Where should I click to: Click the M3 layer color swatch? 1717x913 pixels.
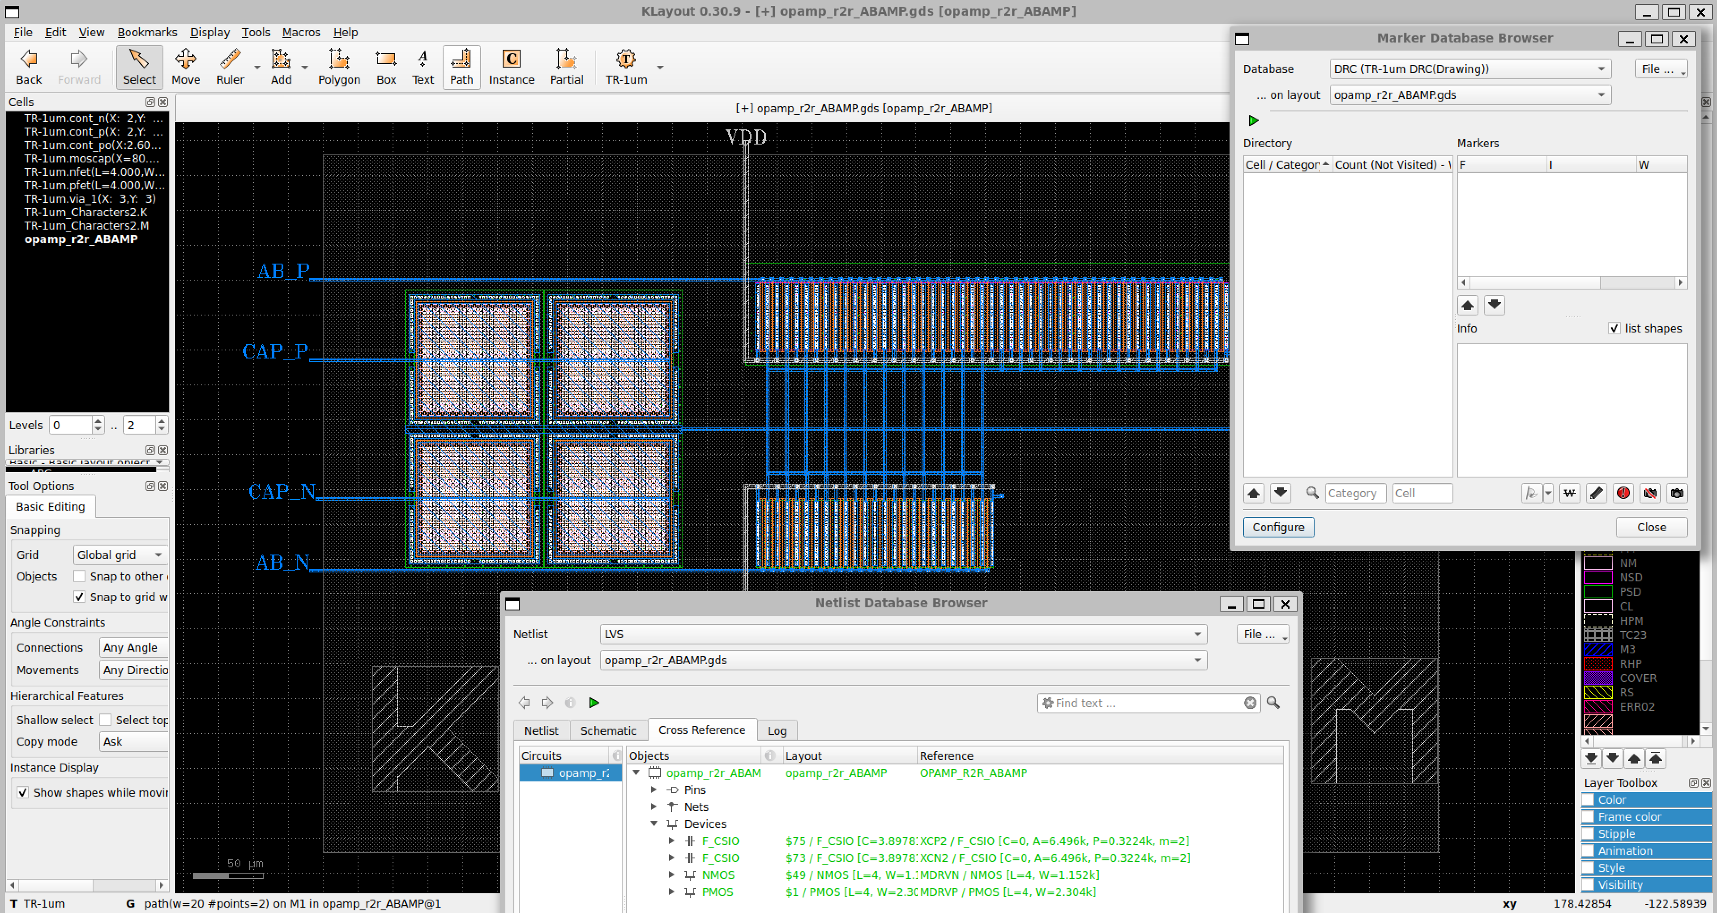tap(1597, 648)
